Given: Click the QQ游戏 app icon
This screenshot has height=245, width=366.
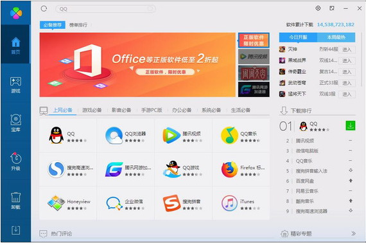Looking at the screenshot, I should pos(171,169).
